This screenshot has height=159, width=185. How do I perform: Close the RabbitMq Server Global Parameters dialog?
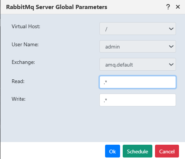(x=178, y=7)
